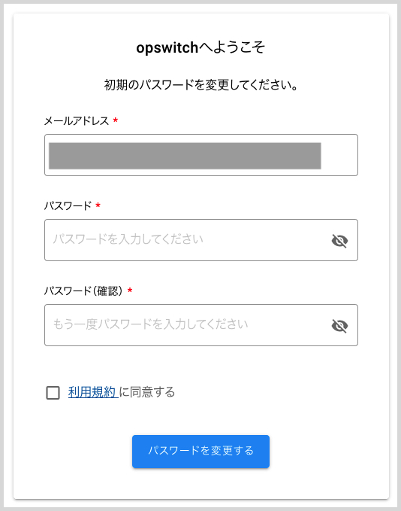Image resolution: width=401 pixels, height=511 pixels.
Task: Click the white card area below the button
Action: [200, 484]
